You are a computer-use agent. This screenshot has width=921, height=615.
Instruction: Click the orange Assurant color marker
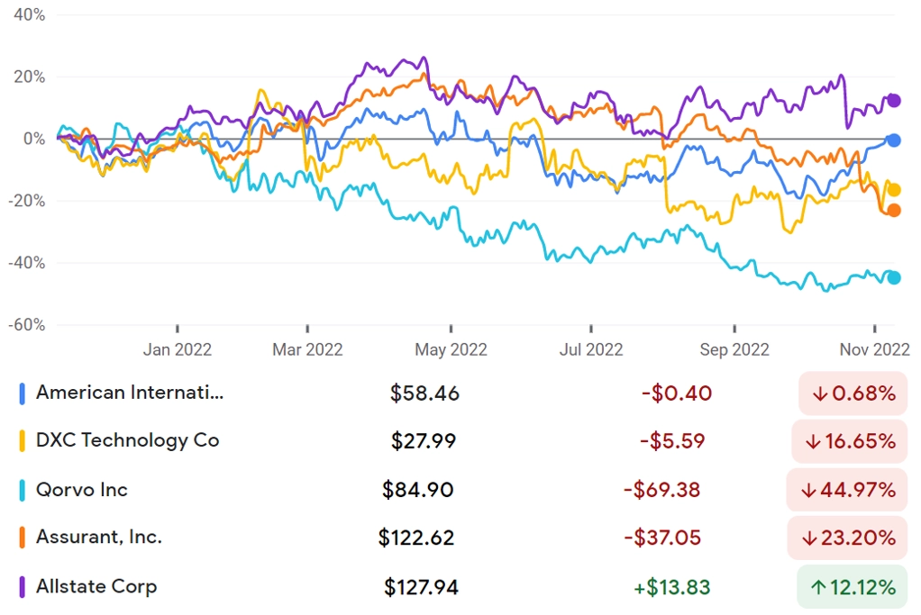(23, 538)
